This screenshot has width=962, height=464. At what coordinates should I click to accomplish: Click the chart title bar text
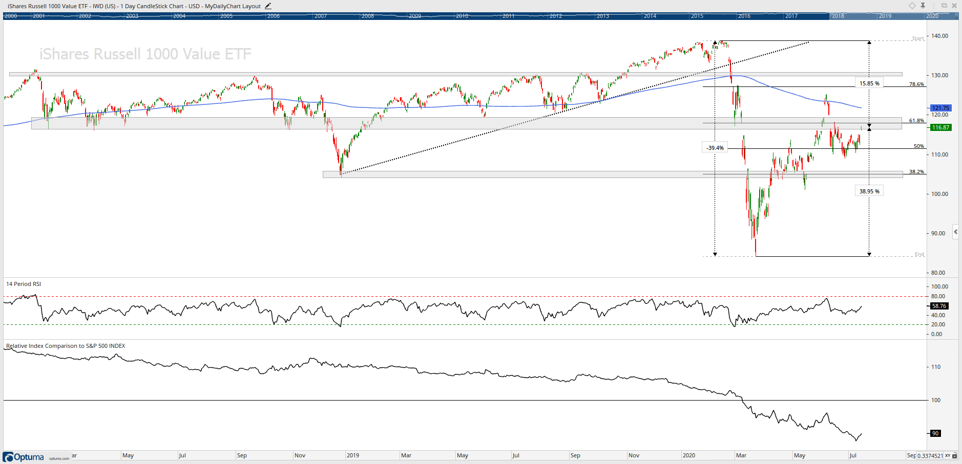tap(134, 6)
